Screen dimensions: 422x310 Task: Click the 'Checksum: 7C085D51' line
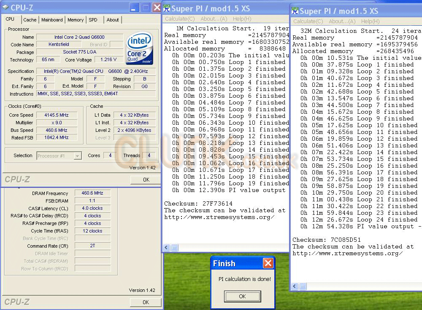(327, 240)
